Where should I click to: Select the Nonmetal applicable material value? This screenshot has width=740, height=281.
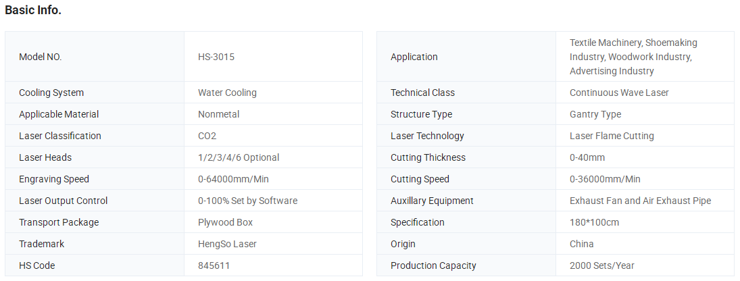tap(218, 115)
